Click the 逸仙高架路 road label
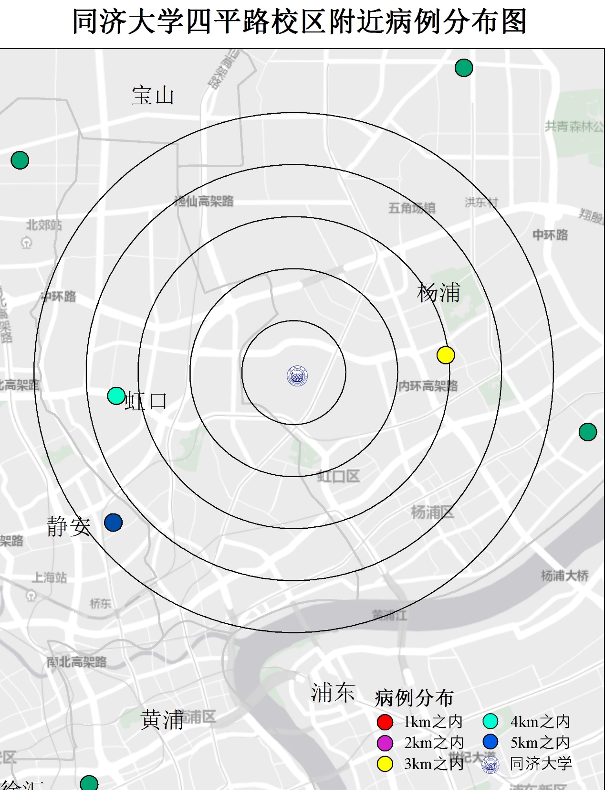Image resolution: width=605 pixels, height=790 pixels. point(204,201)
